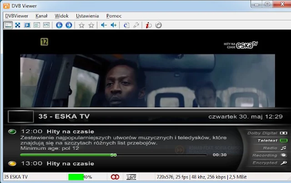The width and height of the screenshot is (291, 183).
Task: Click the Dolby Digital indicator
Action: point(267,133)
